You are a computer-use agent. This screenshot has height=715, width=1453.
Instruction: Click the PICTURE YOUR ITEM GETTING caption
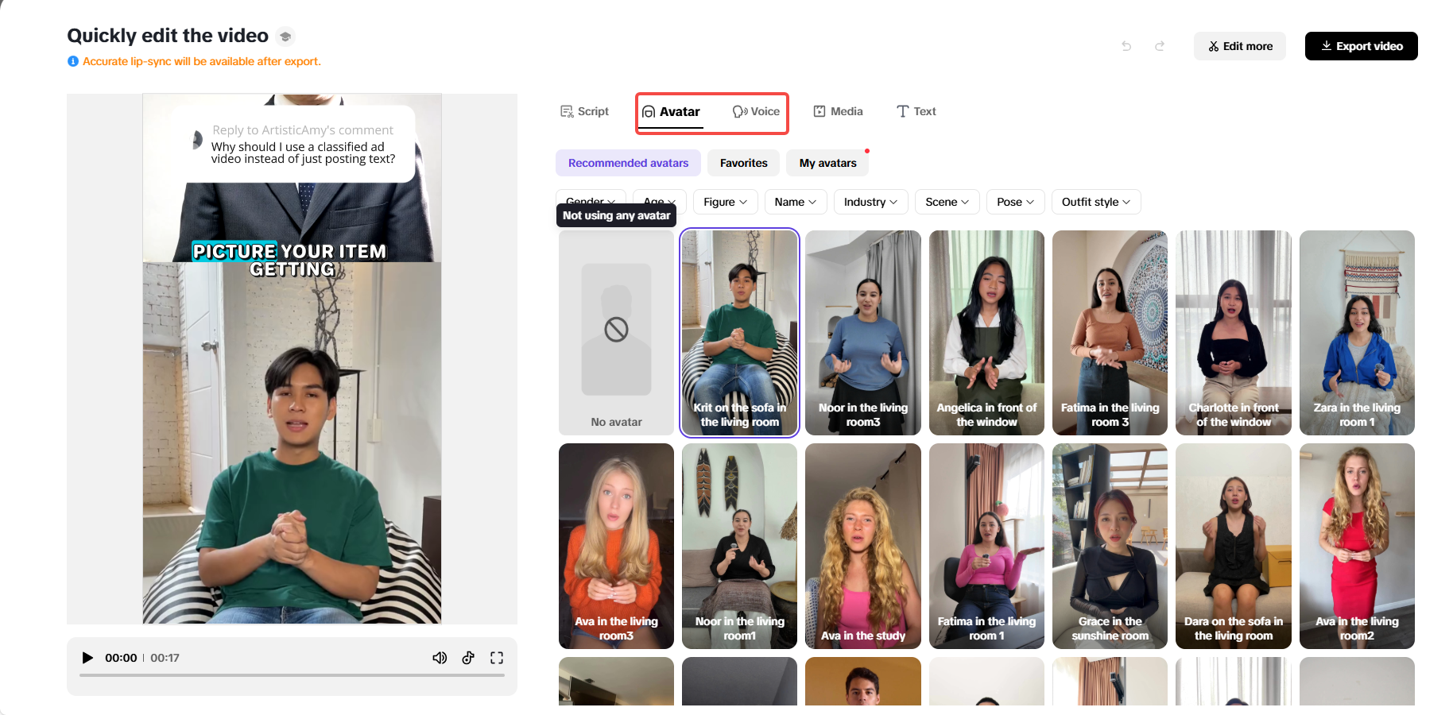click(290, 260)
